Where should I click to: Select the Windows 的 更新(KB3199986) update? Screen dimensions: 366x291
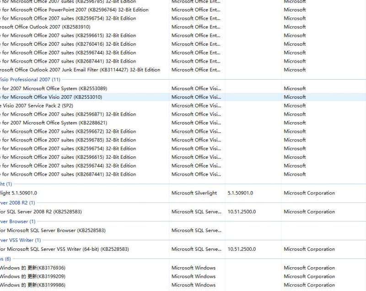32,285
